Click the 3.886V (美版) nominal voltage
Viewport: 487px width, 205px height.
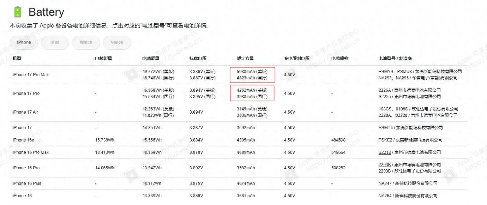click(x=203, y=72)
